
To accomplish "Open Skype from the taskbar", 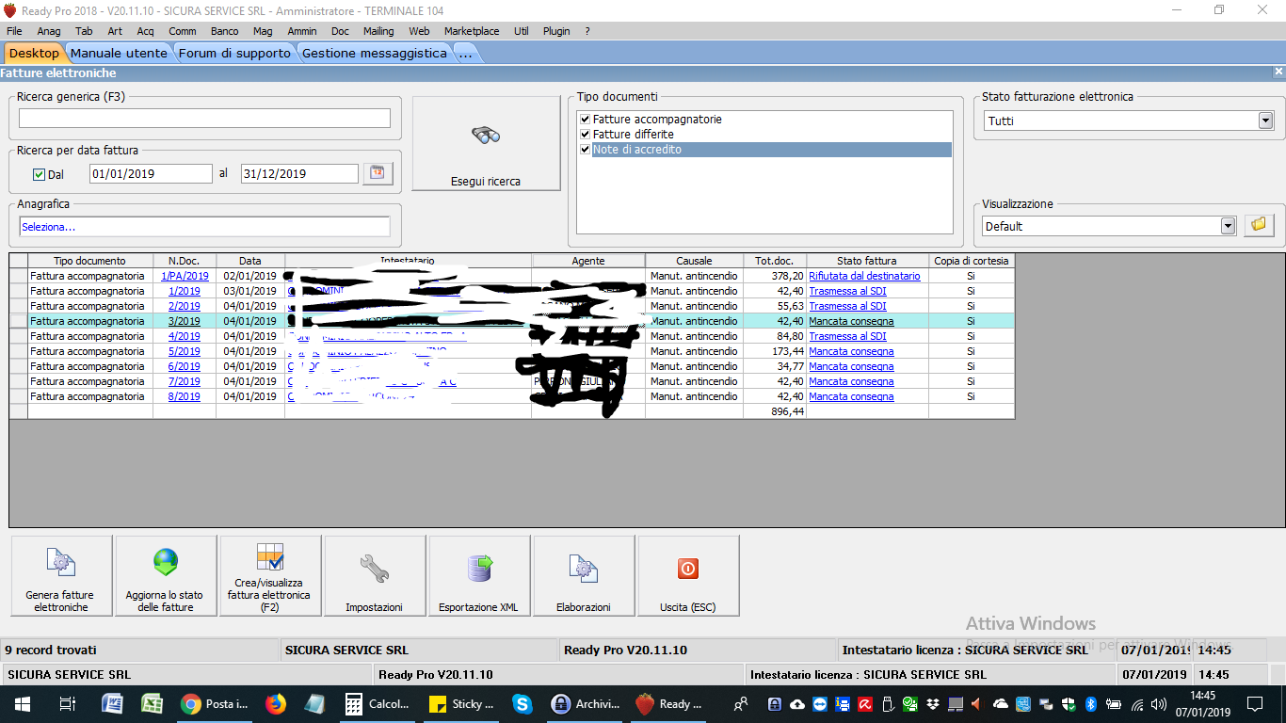I will tap(522, 703).
